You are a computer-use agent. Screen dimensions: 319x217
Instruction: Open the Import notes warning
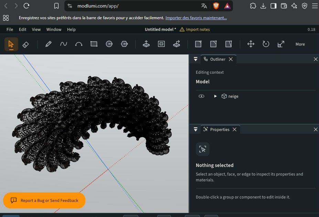pos(195,29)
